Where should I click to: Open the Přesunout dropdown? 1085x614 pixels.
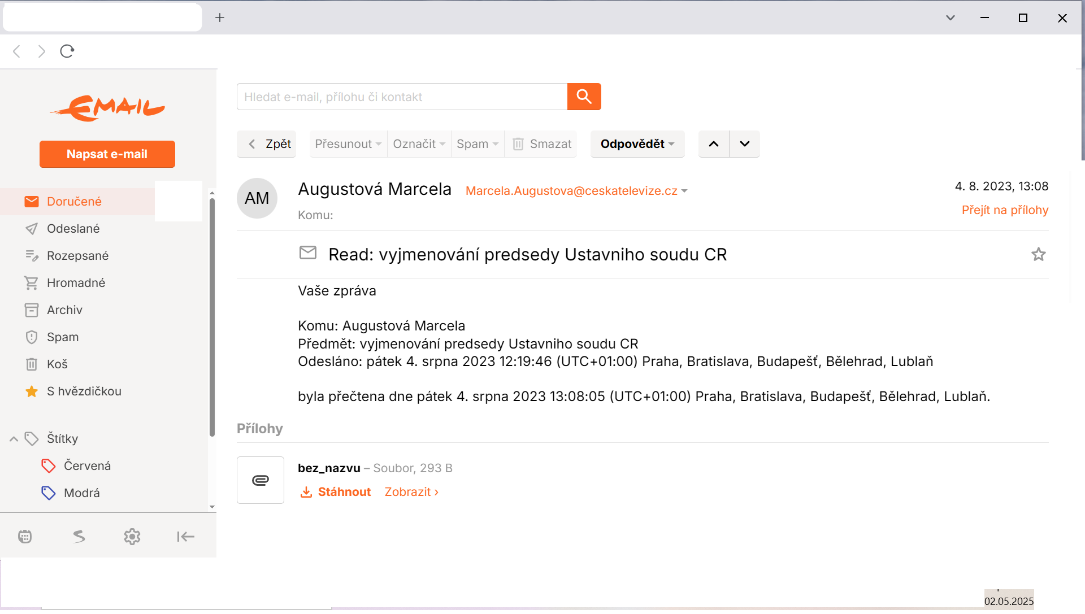point(348,144)
